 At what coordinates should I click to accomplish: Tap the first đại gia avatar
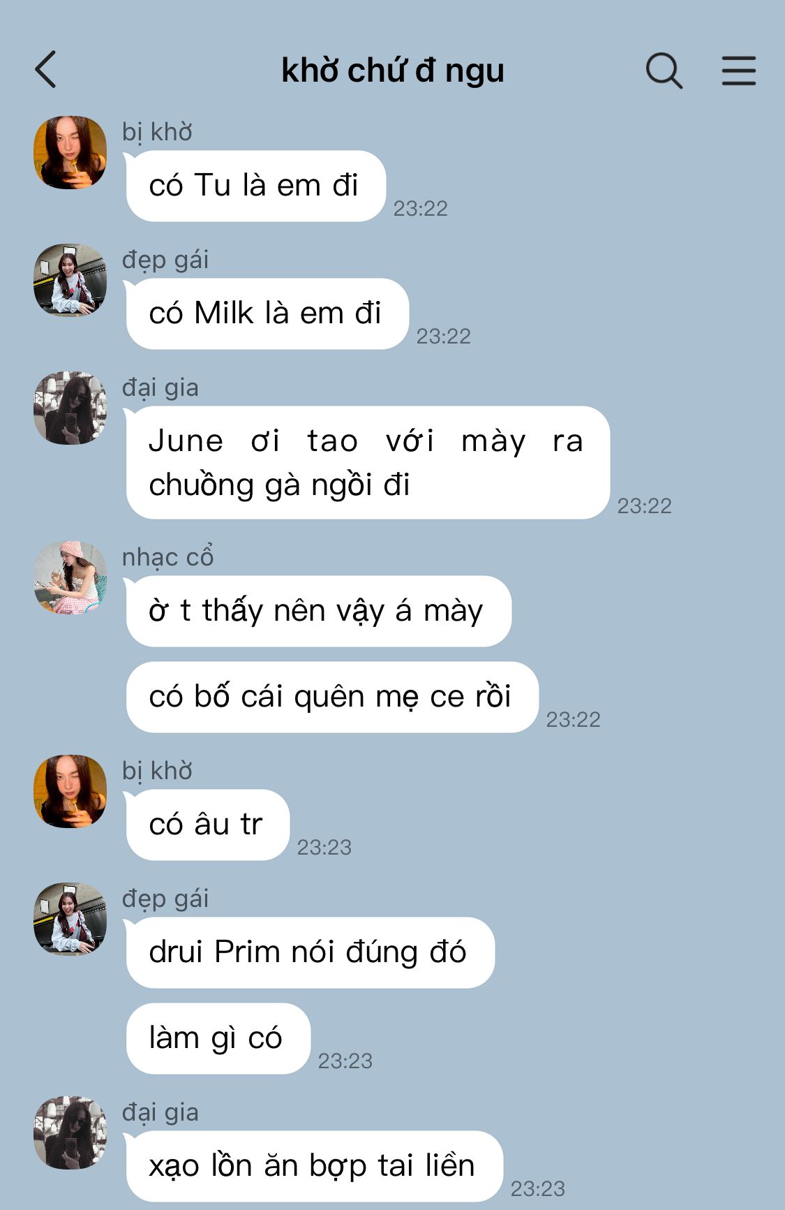[70, 408]
